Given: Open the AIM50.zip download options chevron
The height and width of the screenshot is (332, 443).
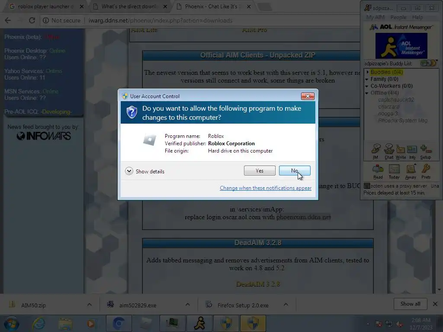Looking at the screenshot, I should click(x=89, y=304).
